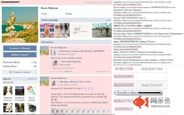
Task: Click the Отправить сообщение button
Action: (20, 48)
